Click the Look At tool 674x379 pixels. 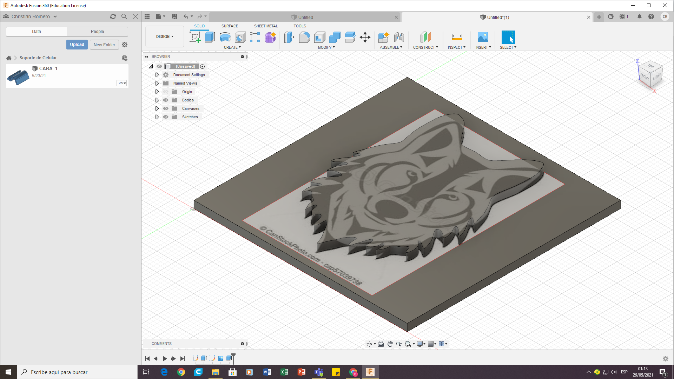point(381,344)
